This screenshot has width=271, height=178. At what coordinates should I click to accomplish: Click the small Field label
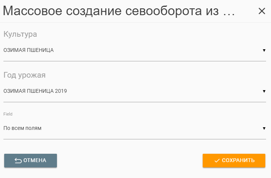click(8, 114)
